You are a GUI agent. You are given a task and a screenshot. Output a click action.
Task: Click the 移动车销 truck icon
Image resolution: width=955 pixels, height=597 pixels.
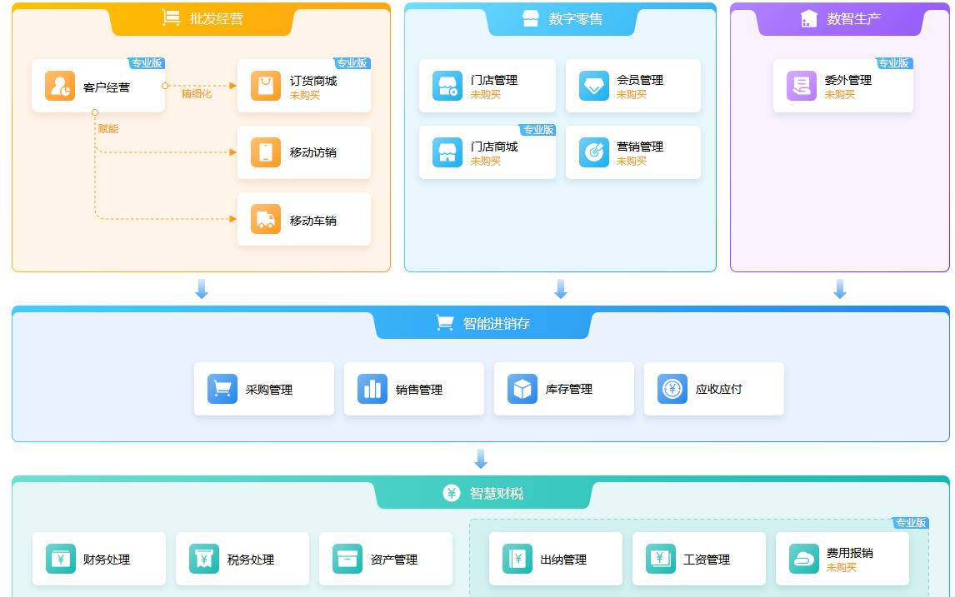point(266,219)
